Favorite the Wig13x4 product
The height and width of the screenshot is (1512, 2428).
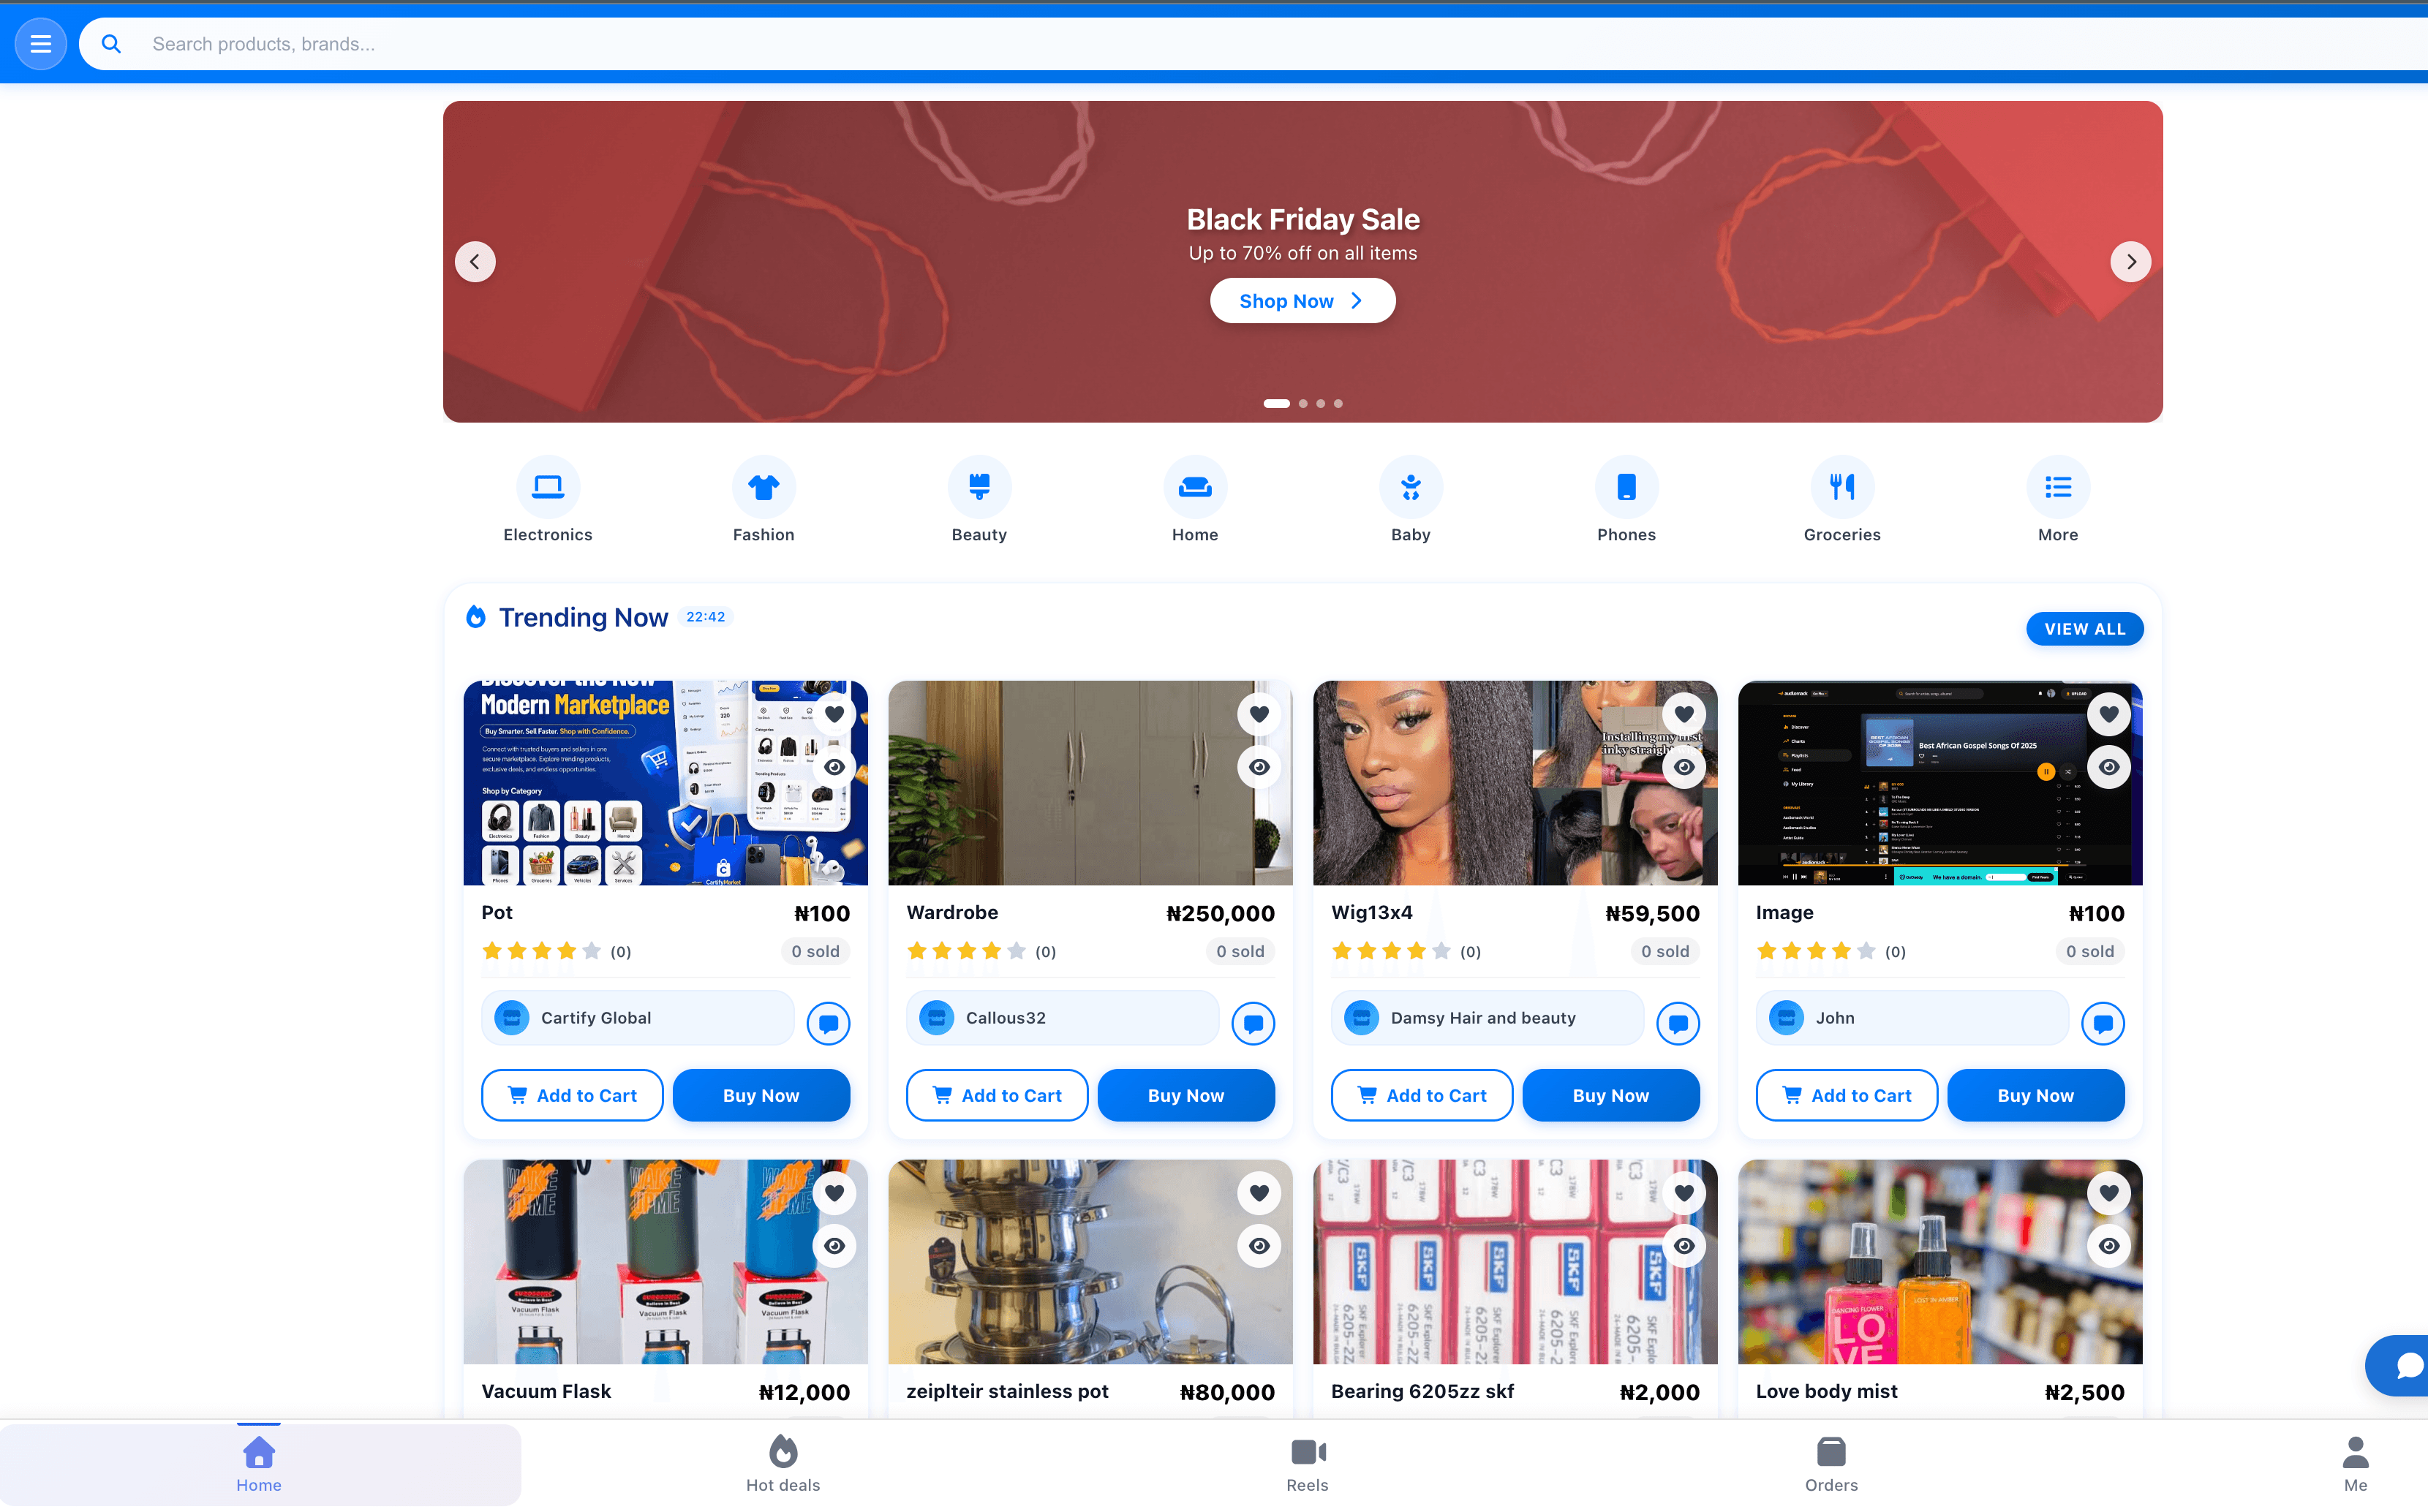pos(1684,714)
